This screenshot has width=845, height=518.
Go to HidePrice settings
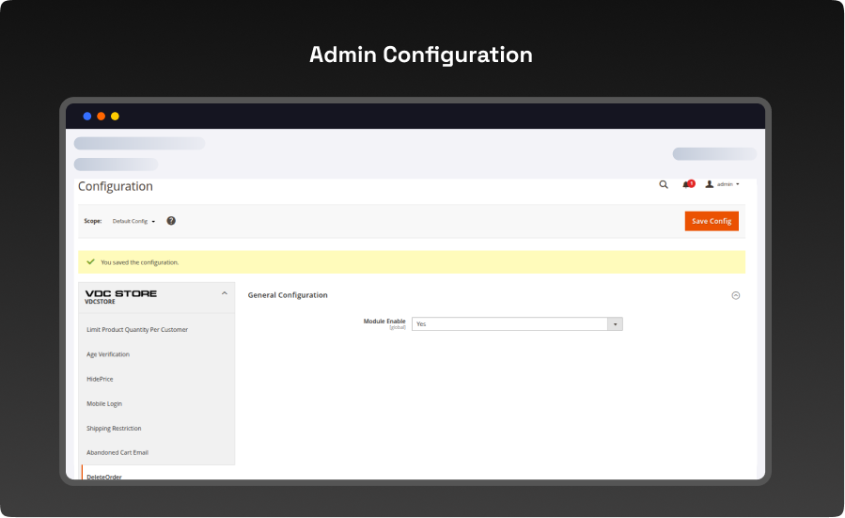(x=100, y=379)
